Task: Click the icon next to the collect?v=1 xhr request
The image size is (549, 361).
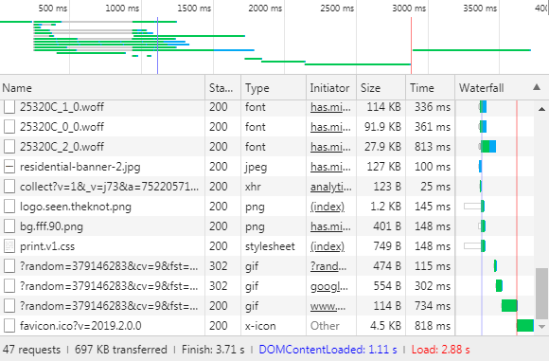Action: click(x=9, y=187)
